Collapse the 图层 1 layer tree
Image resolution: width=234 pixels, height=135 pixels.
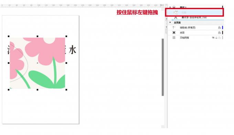point(170,7)
